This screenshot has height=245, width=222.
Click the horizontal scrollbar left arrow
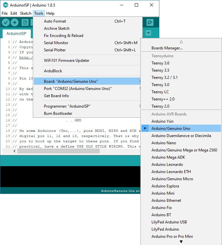tap(14, 151)
